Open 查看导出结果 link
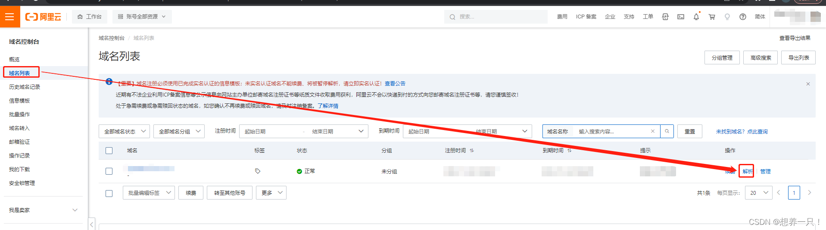Screen dimensions: 826x230 pos(795,38)
